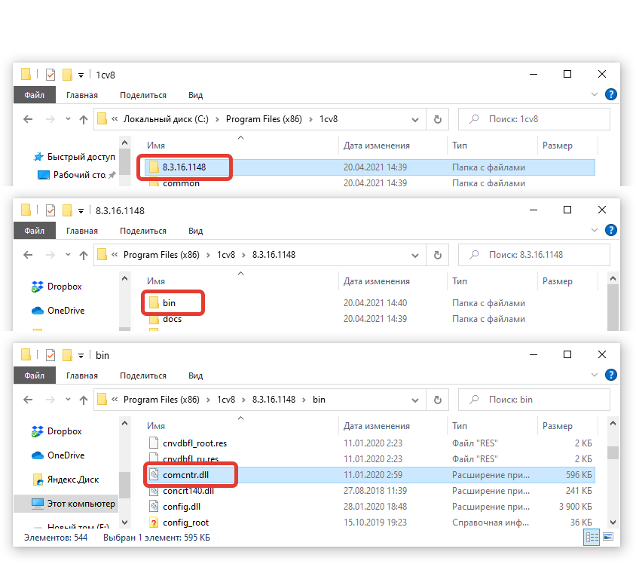Open the bin folder in the 8.3.16.1148 window

[169, 303]
